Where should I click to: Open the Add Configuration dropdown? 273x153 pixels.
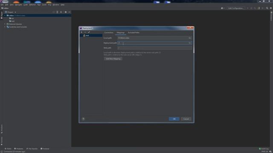(x=236, y=8)
